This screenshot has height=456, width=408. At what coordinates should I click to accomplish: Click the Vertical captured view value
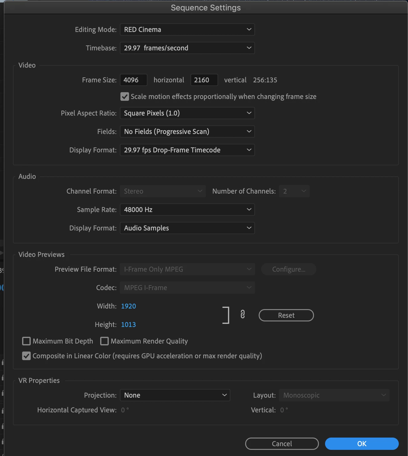click(x=284, y=410)
